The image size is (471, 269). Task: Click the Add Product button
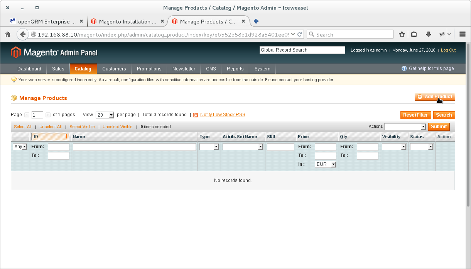pos(435,97)
